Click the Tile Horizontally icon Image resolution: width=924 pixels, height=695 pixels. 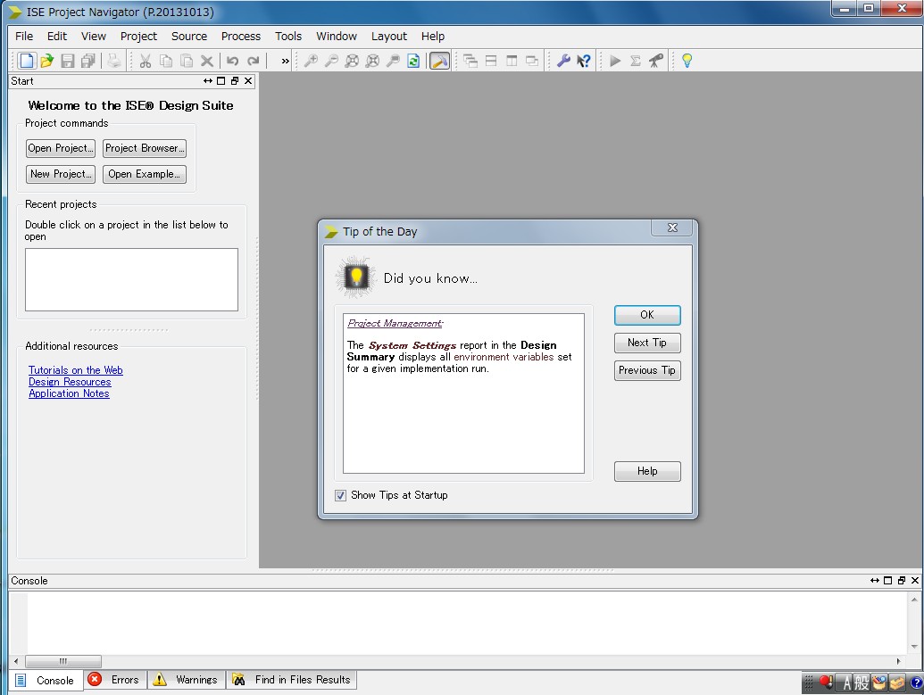[x=491, y=61]
